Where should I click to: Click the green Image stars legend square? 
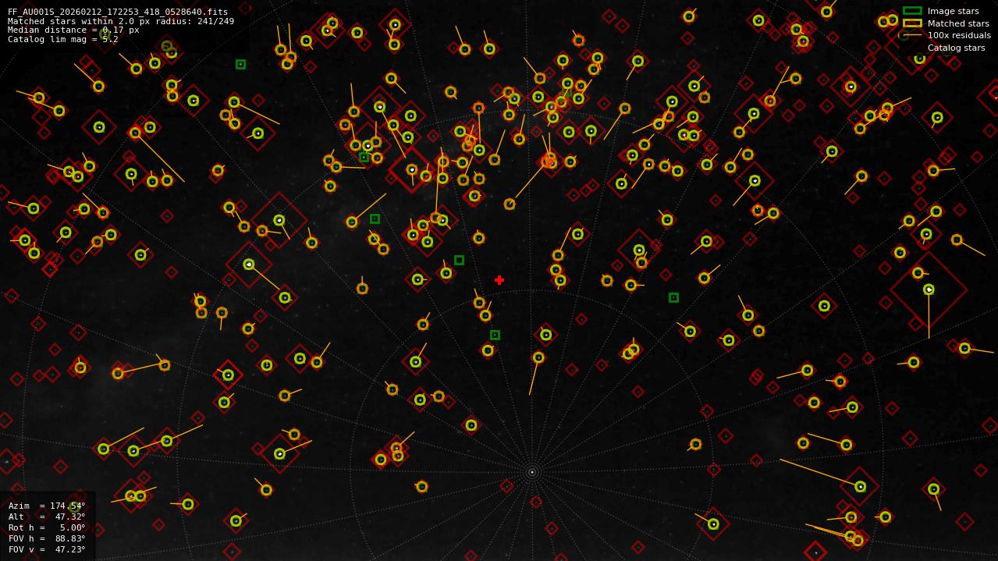click(x=912, y=11)
